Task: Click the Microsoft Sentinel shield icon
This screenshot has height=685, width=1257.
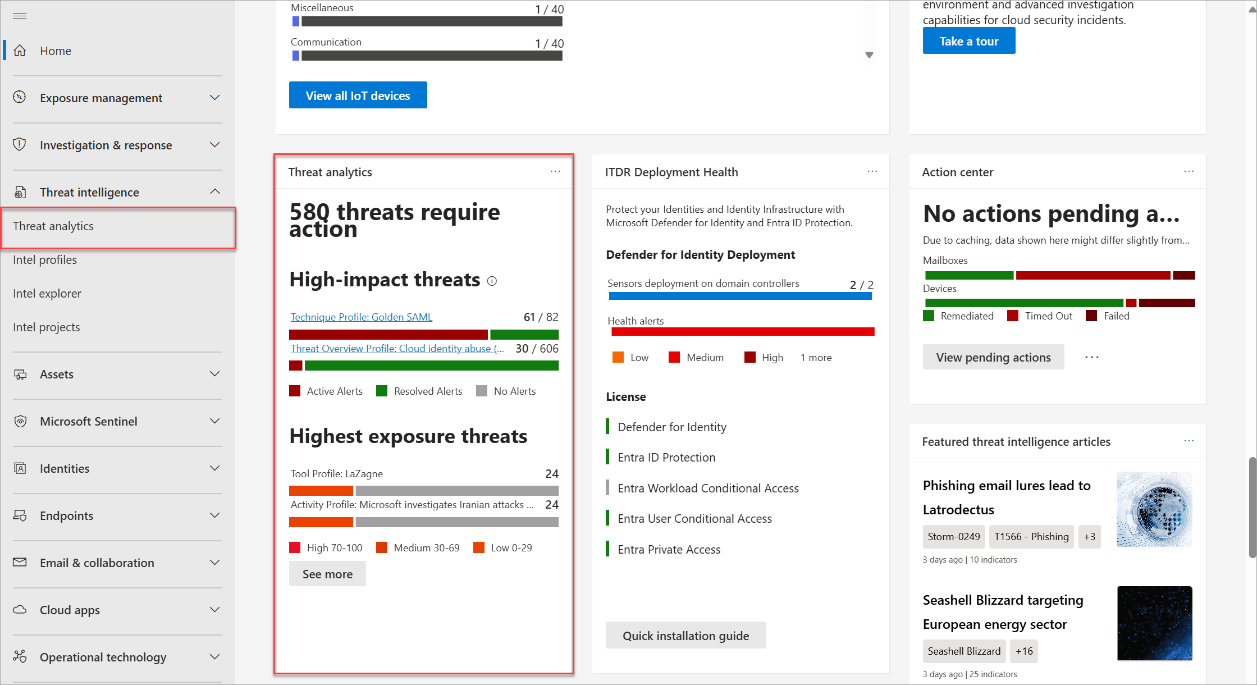Action: (x=20, y=421)
